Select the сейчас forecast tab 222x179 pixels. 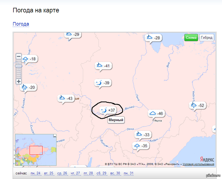coord(21,173)
